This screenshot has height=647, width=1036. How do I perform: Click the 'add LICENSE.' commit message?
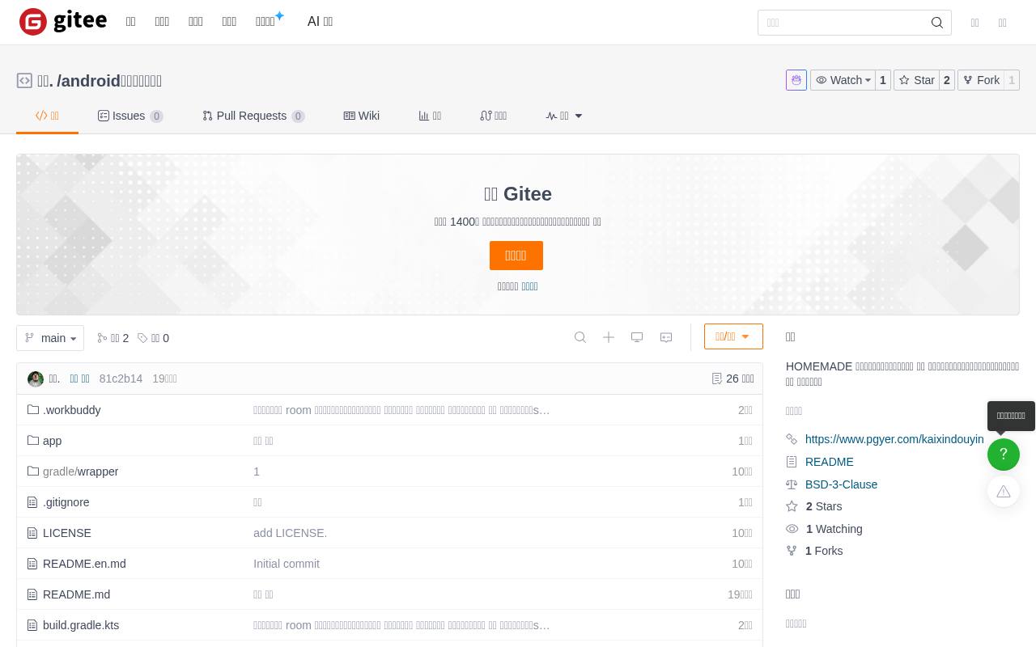[x=290, y=533]
